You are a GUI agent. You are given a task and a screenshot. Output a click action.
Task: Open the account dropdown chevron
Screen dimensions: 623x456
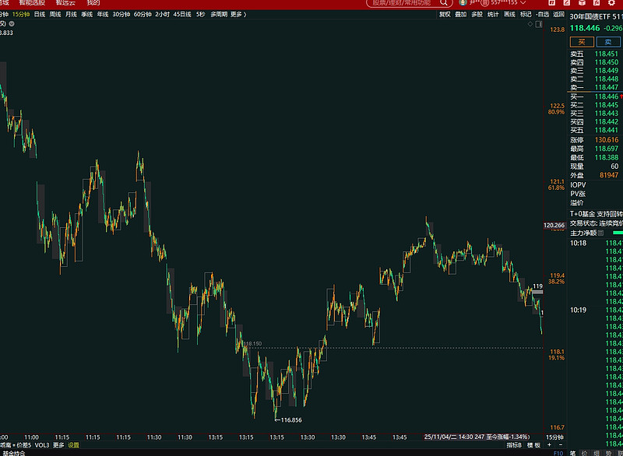pyautogui.click(x=523, y=3)
